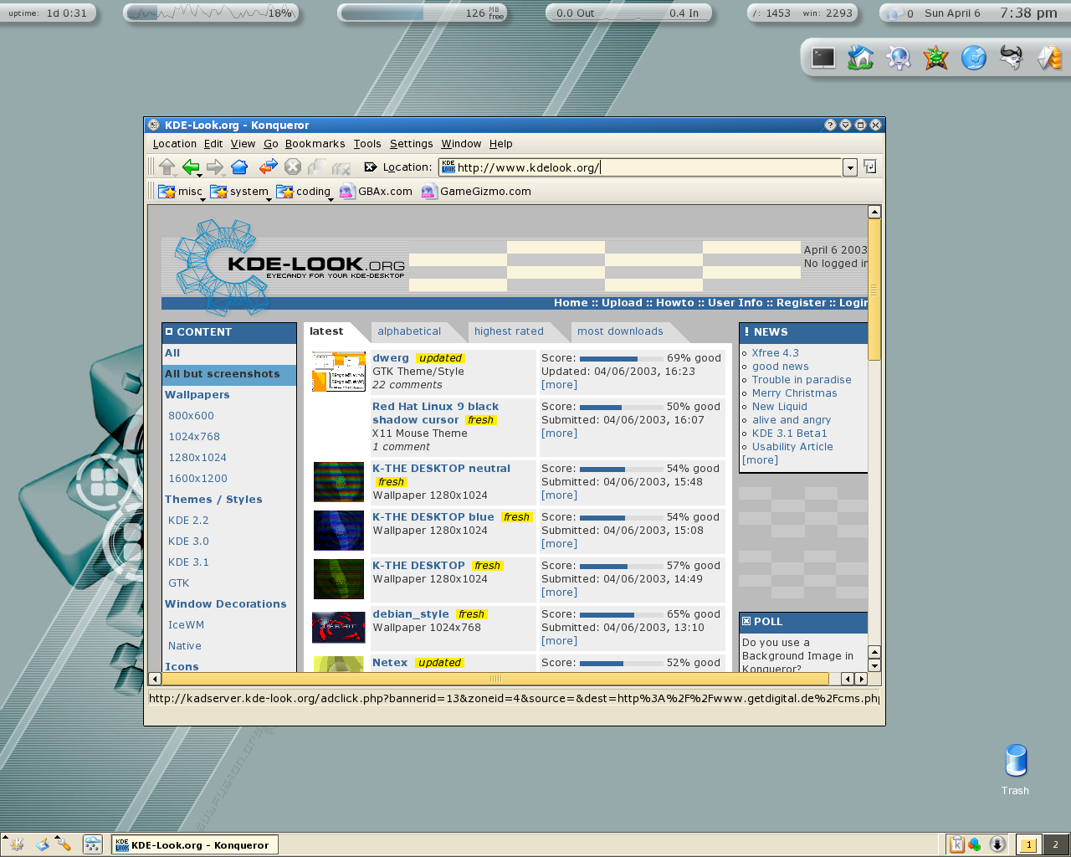The image size is (1071, 857).
Task: Click inside the Location URL field
Action: pyautogui.click(x=640, y=167)
